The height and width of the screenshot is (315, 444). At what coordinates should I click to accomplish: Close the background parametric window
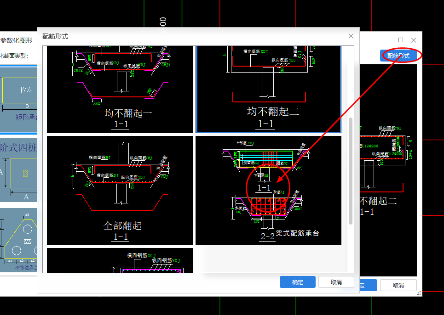point(414,40)
